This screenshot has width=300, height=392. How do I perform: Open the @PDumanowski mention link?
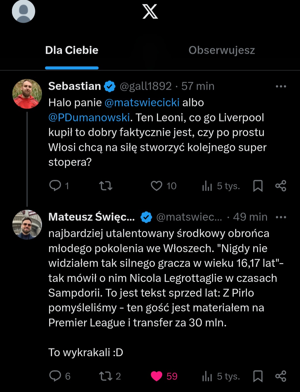click(x=89, y=117)
